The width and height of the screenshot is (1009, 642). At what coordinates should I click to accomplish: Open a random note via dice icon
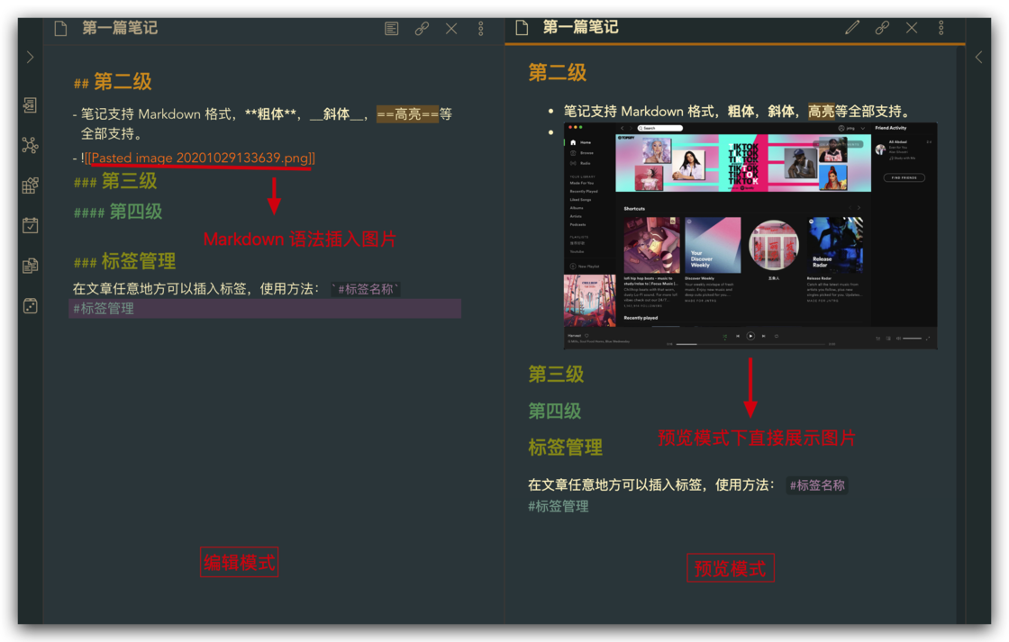click(x=31, y=306)
